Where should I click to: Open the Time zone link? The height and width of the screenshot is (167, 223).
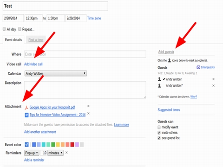(x=94, y=18)
